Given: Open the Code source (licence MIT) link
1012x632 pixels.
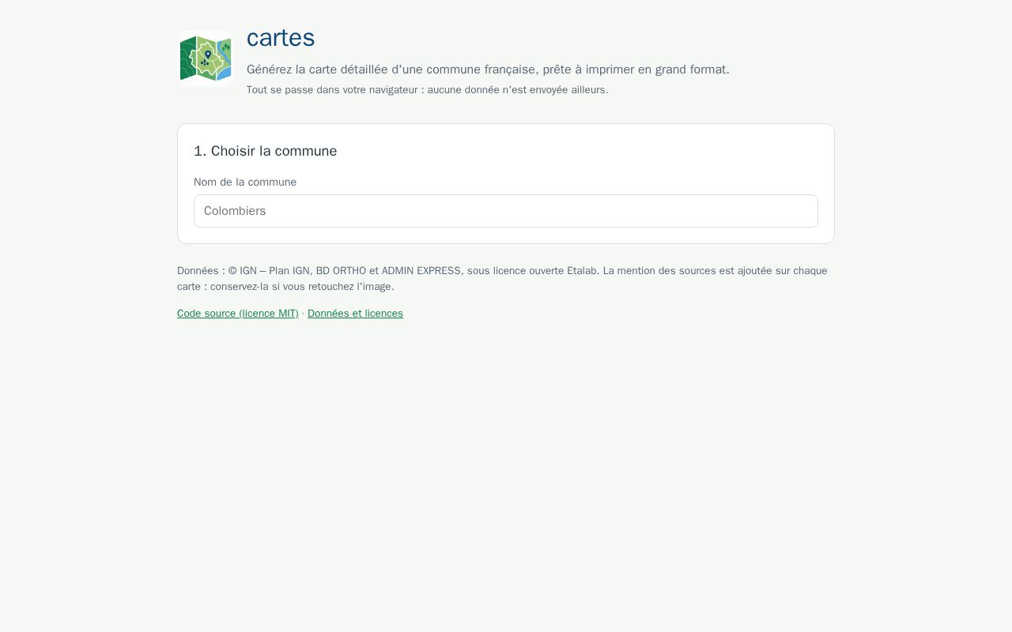Looking at the screenshot, I should (x=238, y=314).
